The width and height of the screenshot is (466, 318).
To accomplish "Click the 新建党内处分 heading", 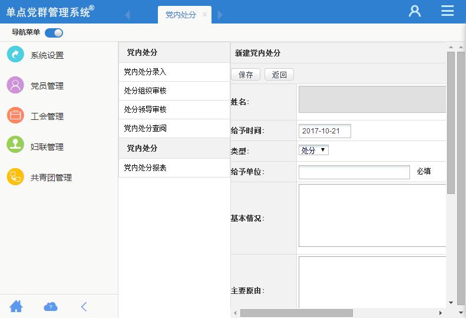I will coord(257,53).
